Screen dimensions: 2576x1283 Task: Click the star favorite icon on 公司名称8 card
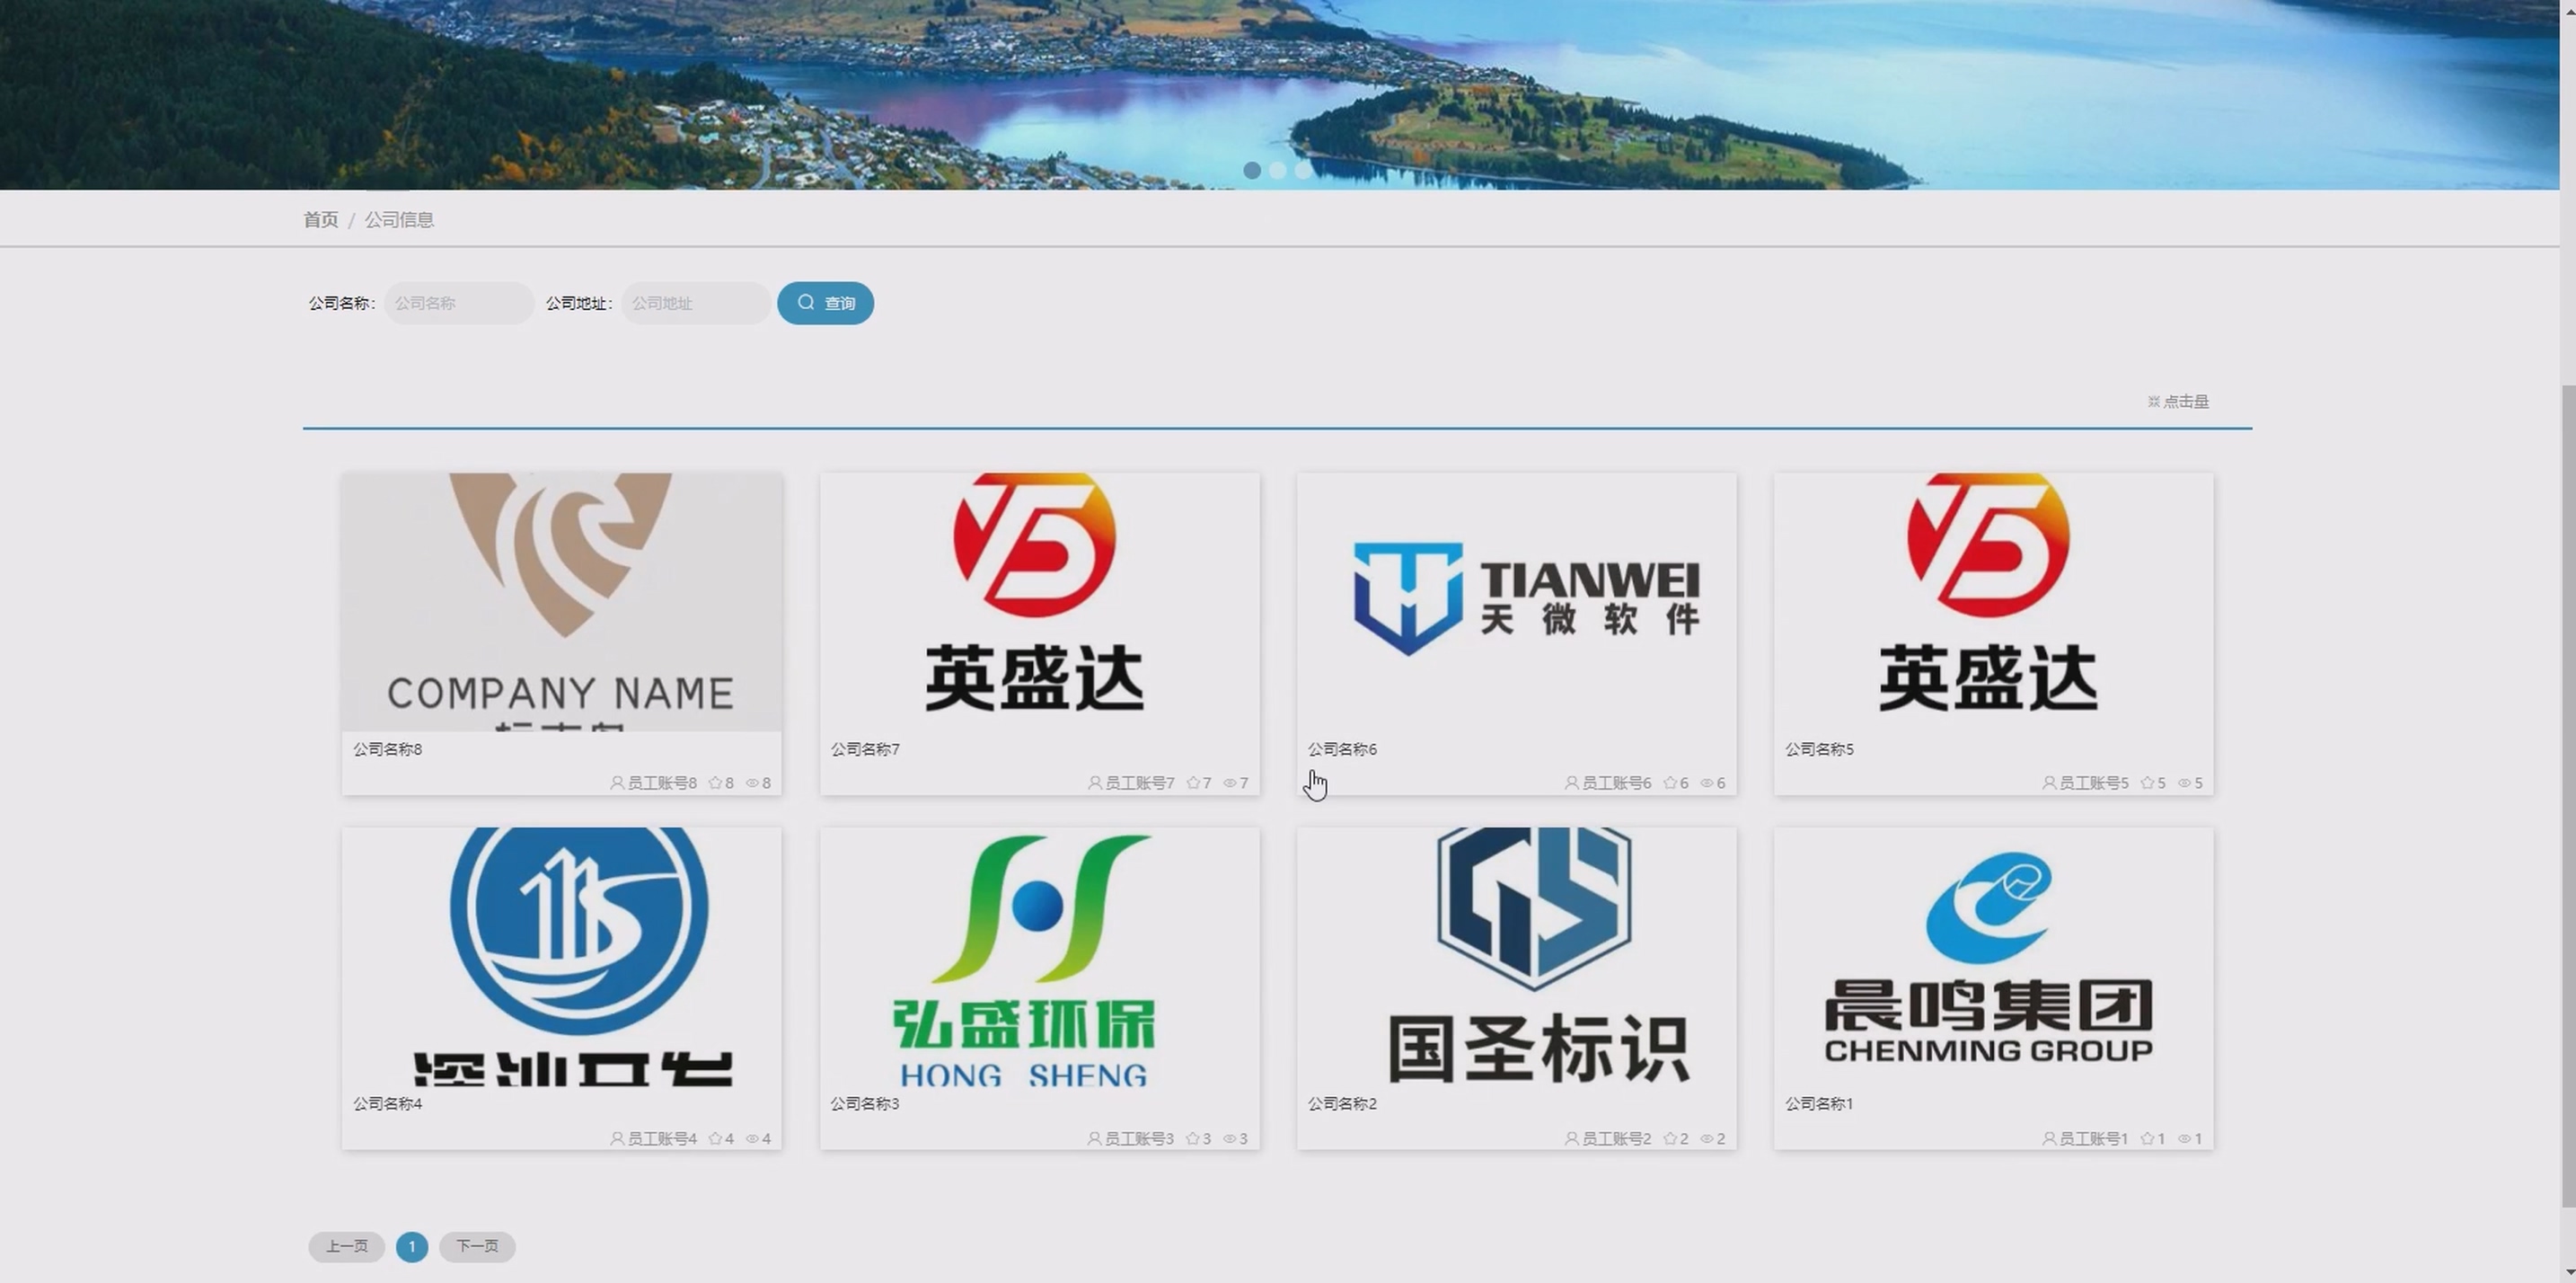pos(715,783)
